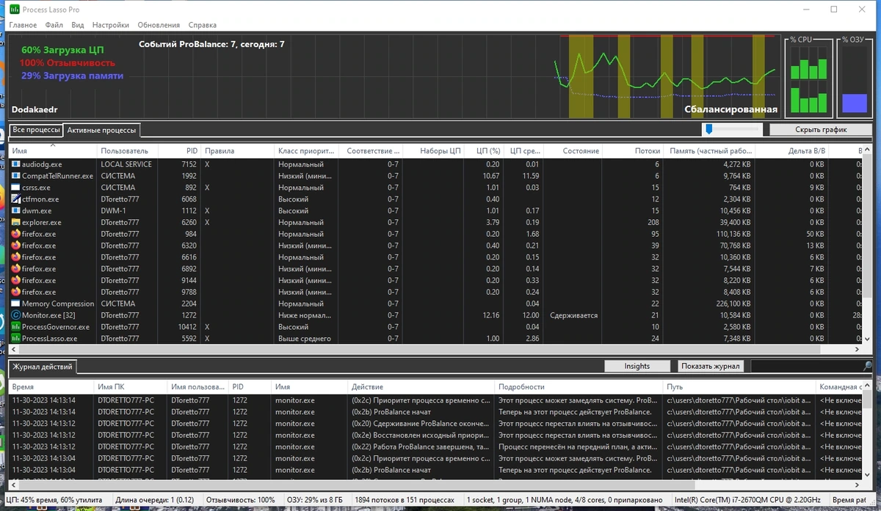Select the Журнал действий tab
The width and height of the screenshot is (881, 511).
click(43, 366)
